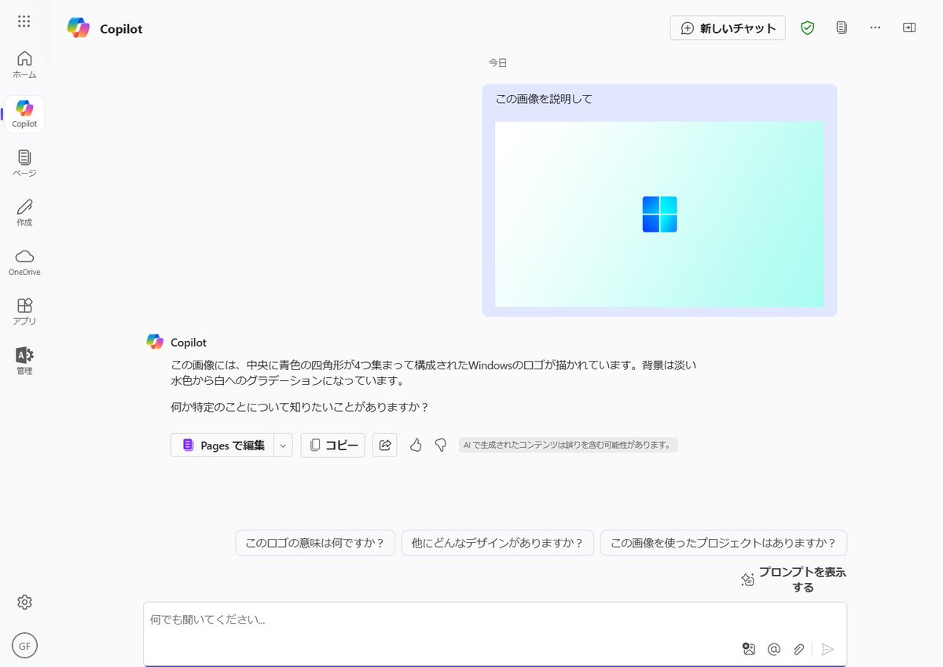This screenshot has width=943, height=667.
Task: Give a thumbs up to the response
Action: [416, 445]
